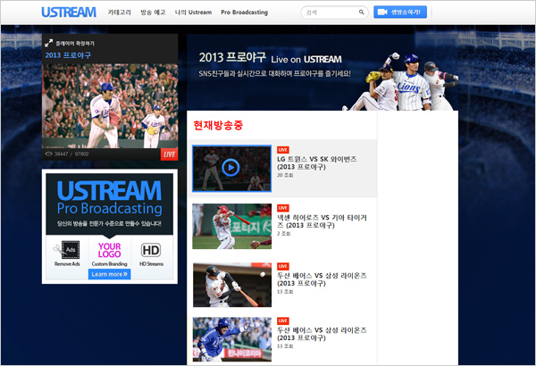Image resolution: width=536 pixels, height=366 pixels.
Task: Click the camera icon on broadcast button
Action: (382, 12)
